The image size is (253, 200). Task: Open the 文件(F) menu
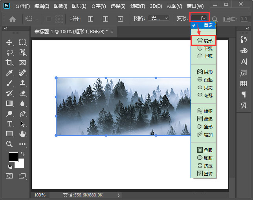[x=22, y=6]
